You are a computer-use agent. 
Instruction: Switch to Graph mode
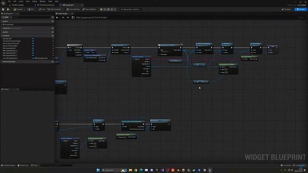300,9
